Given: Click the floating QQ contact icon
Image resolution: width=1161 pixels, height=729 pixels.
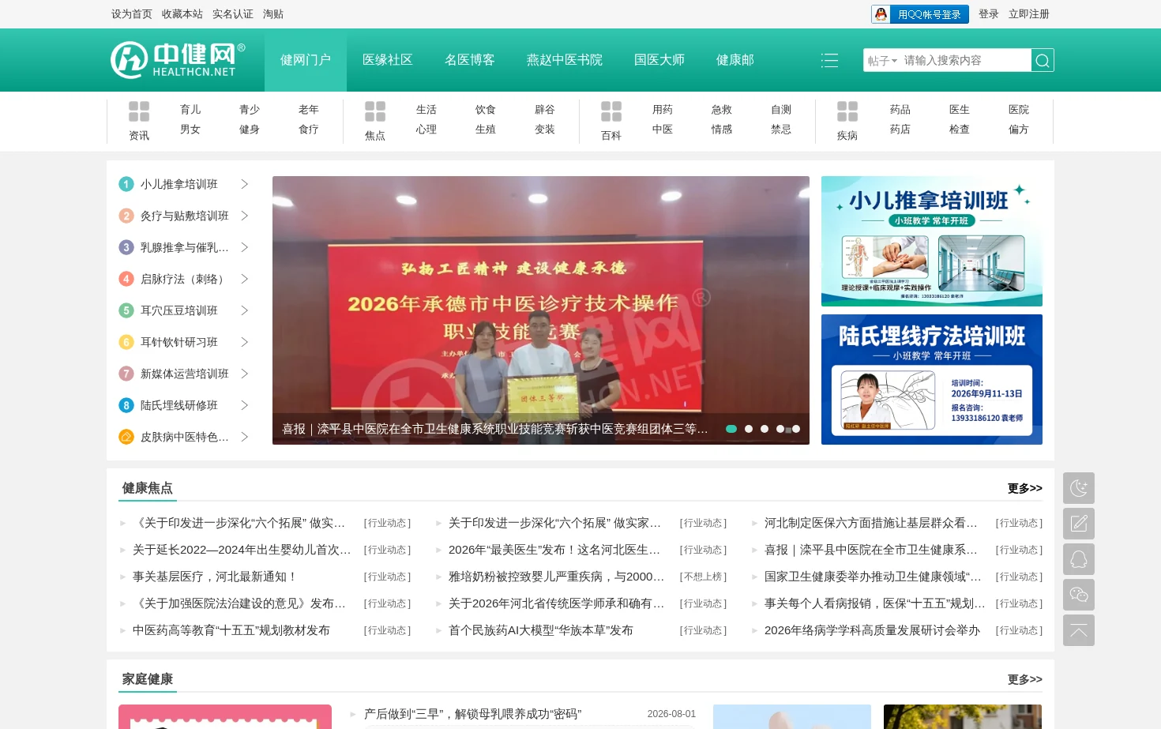Looking at the screenshot, I should 1079,559.
